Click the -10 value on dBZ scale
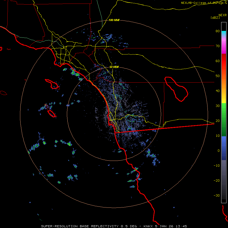The image size is (228, 228). pos(217,166)
